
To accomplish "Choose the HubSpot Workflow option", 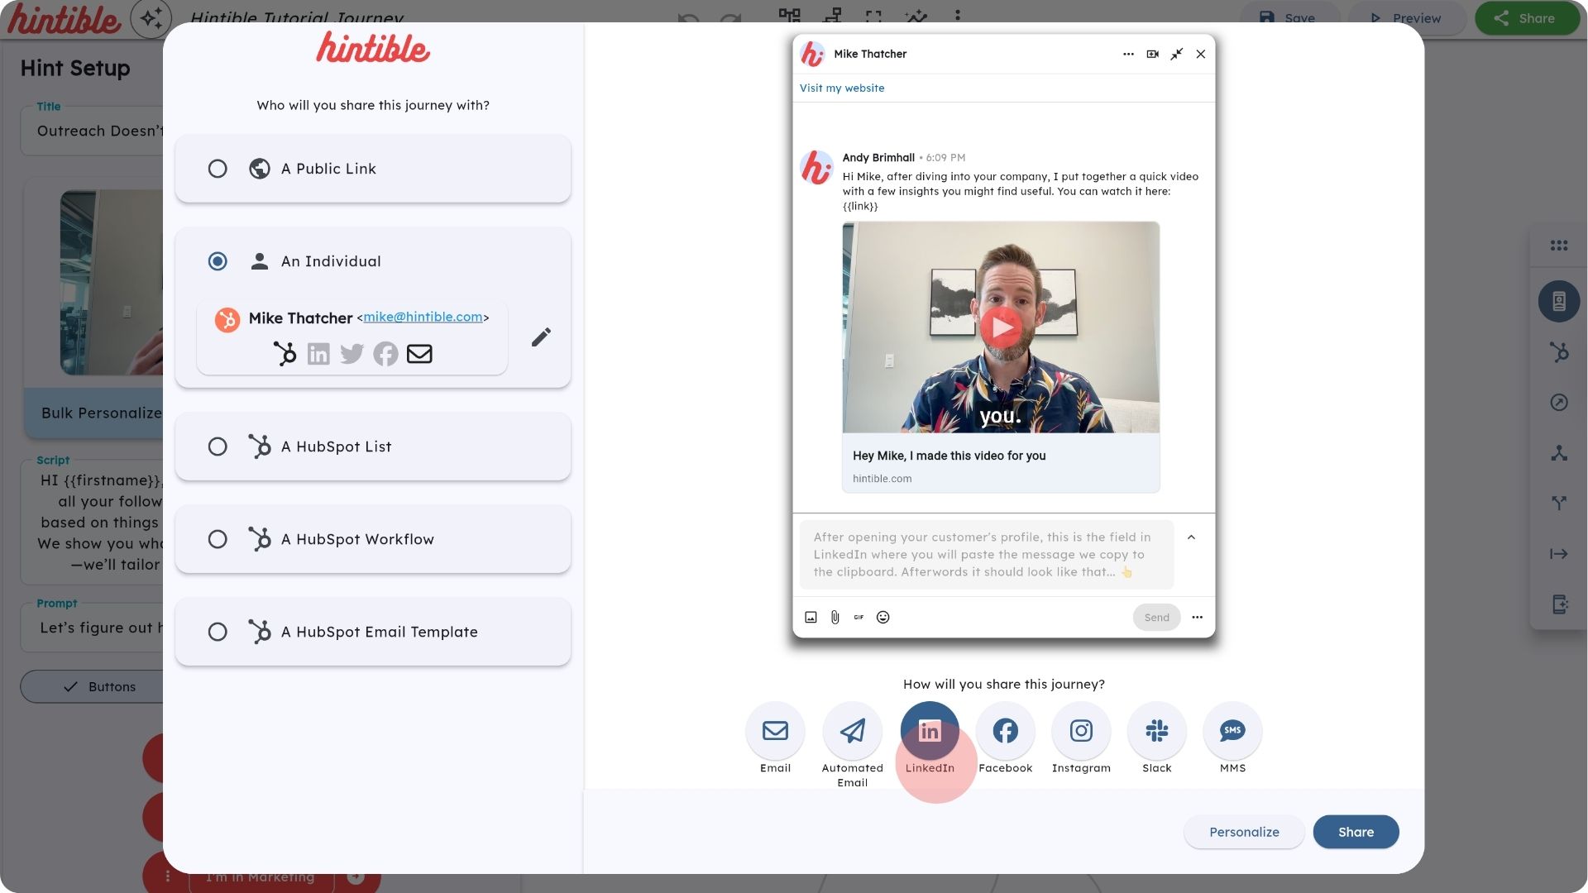I will (218, 539).
